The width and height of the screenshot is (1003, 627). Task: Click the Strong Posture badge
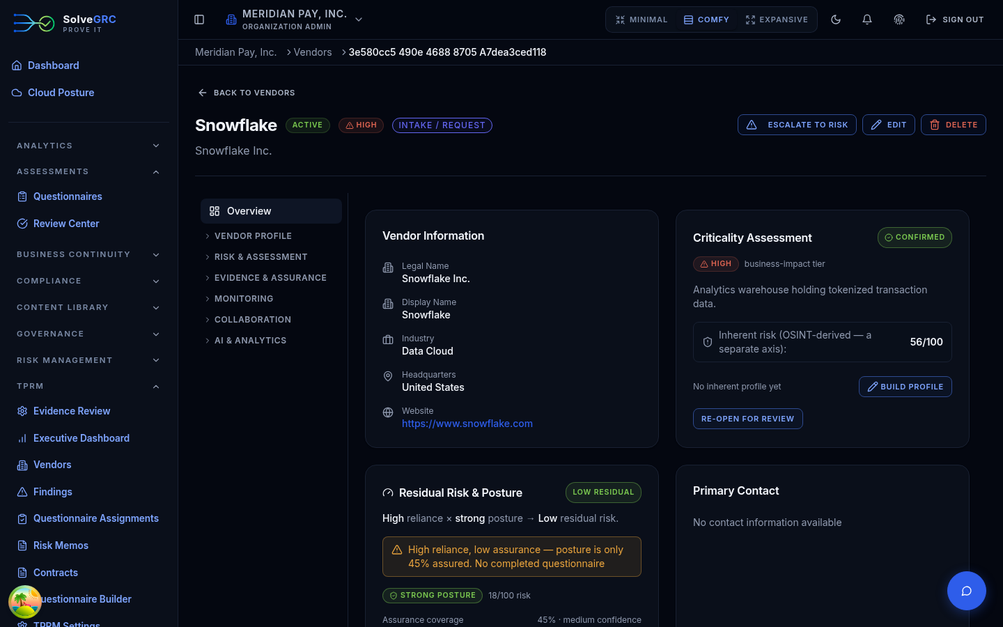point(433,596)
